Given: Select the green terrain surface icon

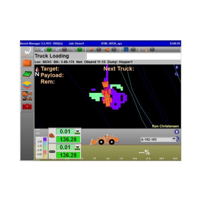Looking at the screenshot, I should tap(27, 74).
